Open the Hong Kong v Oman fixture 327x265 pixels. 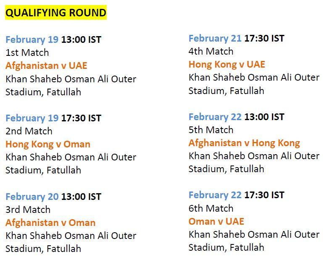point(48,144)
